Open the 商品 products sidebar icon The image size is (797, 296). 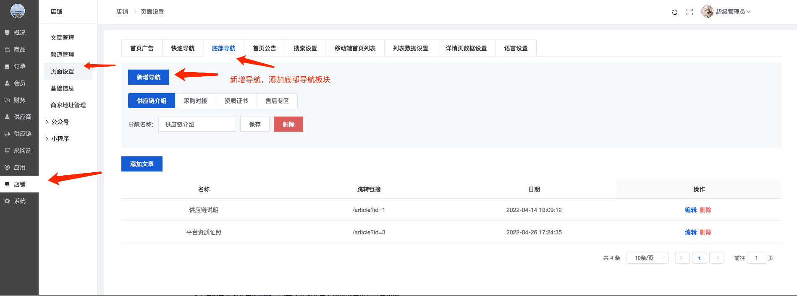pos(7,49)
